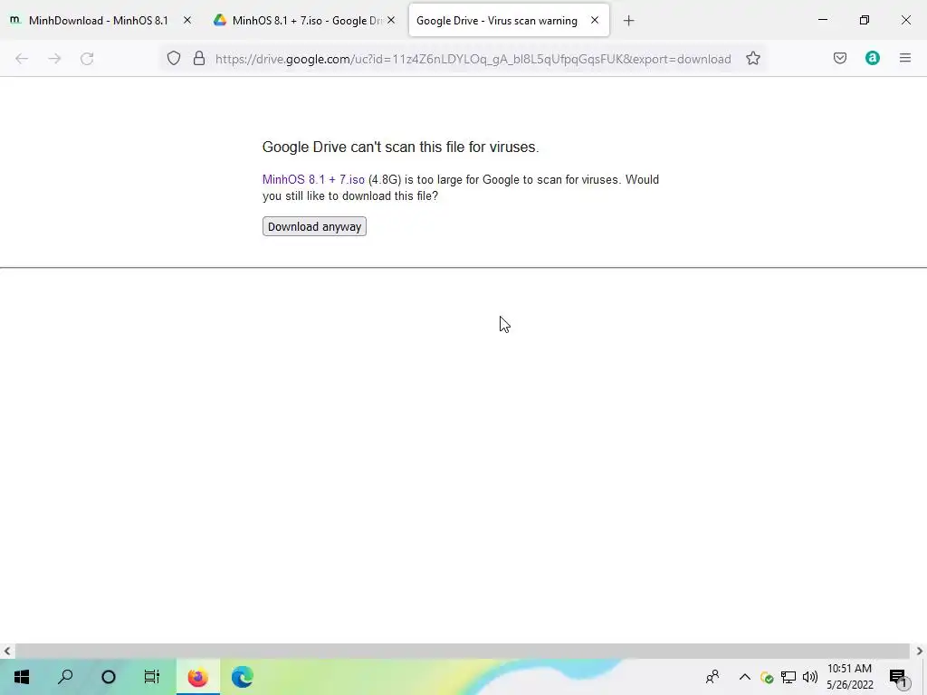927x695 pixels.
Task: Restore down the Firefox window
Action: (x=865, y=20)
